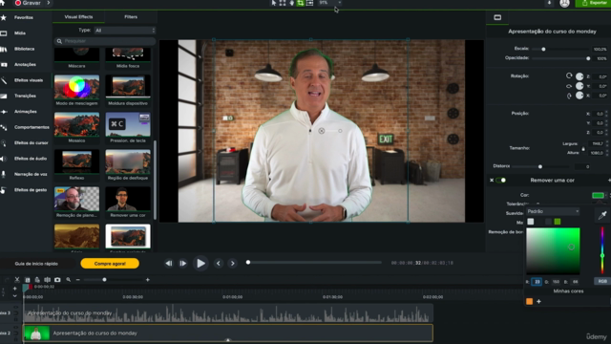611x344 pixels.
Task: Open the canvas zoom percentage dropdown
Action: [x=329, y=3]
